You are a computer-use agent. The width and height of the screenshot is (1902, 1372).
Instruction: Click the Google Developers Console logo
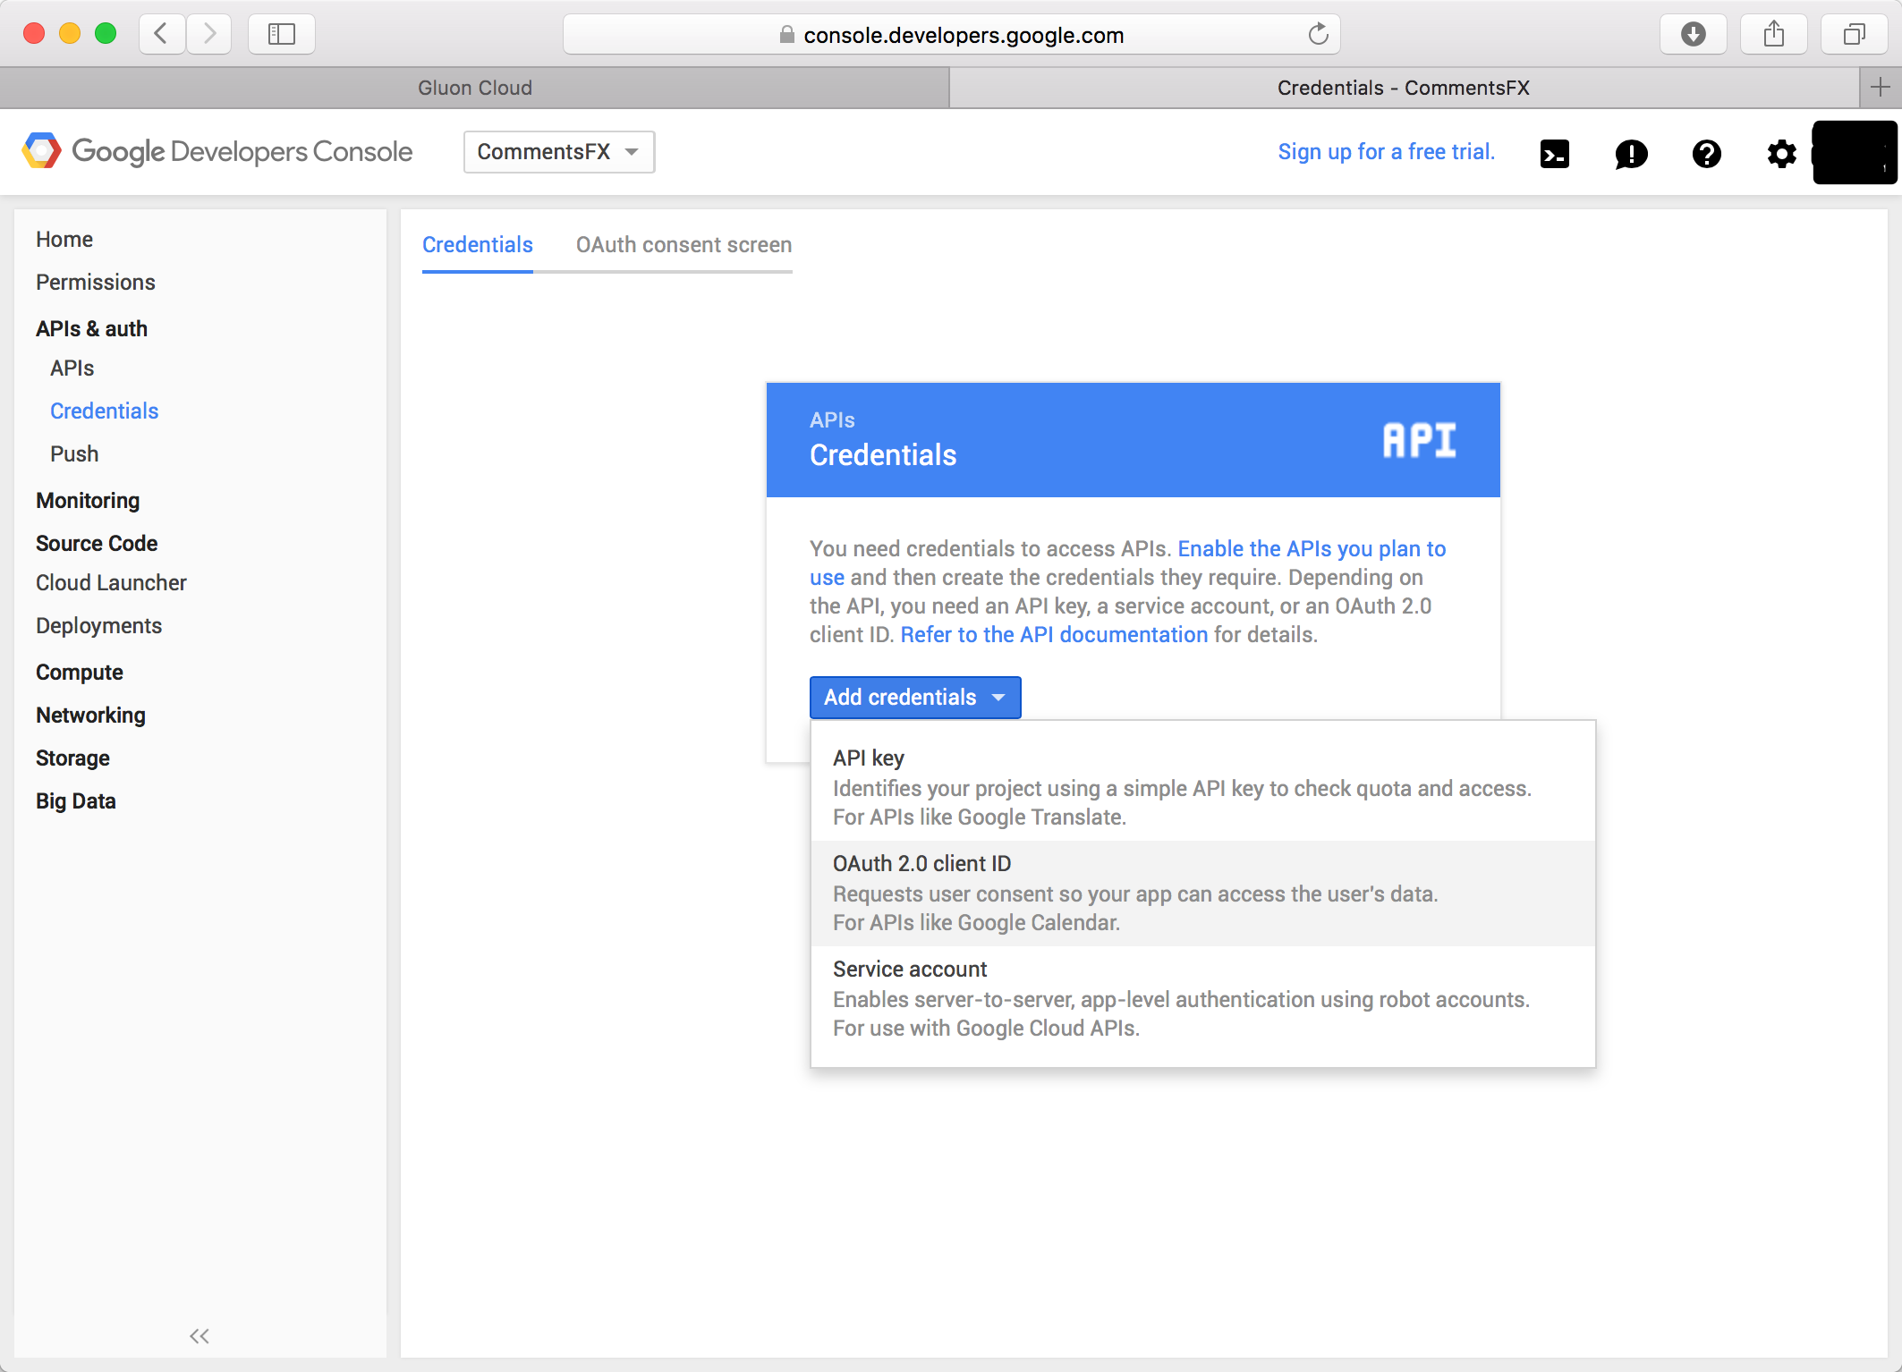[x=217, y=152]
